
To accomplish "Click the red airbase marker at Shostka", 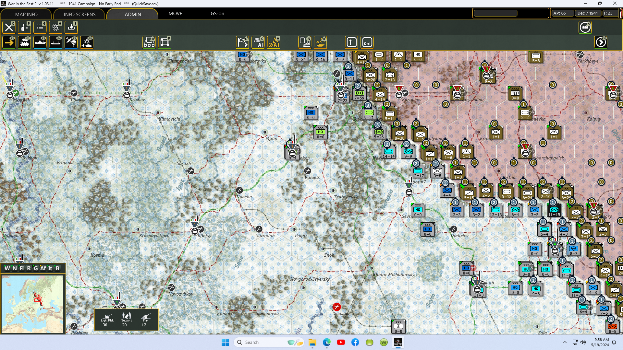I will (x=336, y=307).
